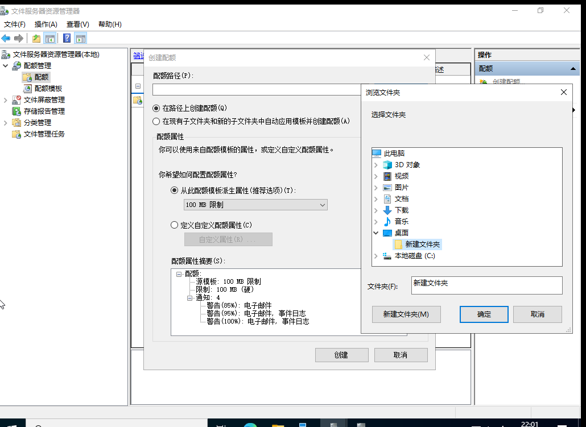The width and height of the screenshot is (586, 427).
Task: Select the 3D 对象 folder
Action: pos(407,165)
